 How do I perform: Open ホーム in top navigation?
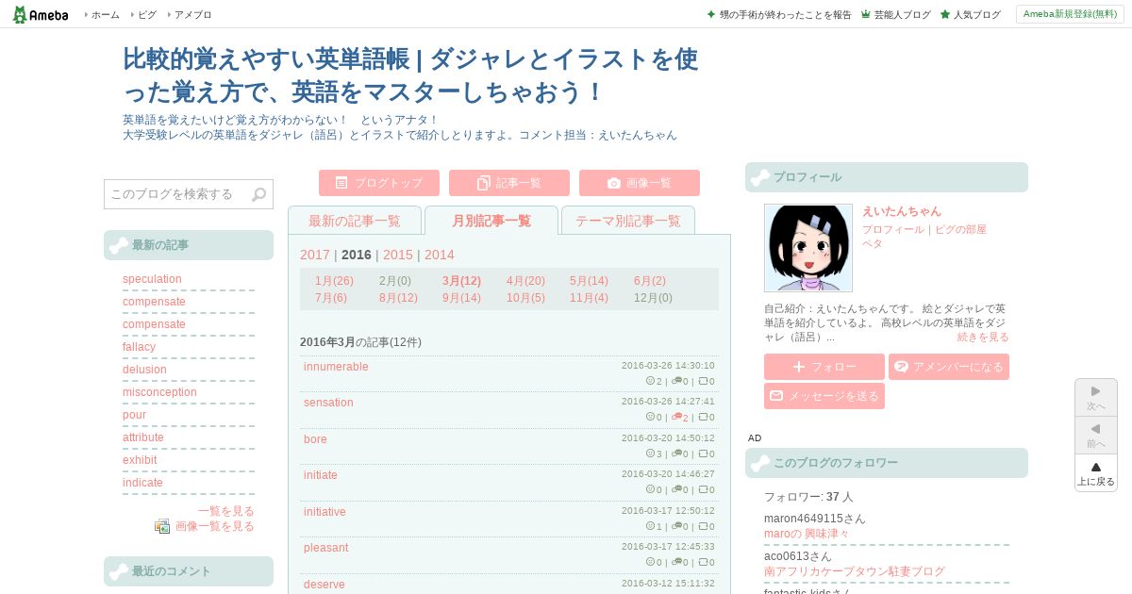tap(106, 15)
